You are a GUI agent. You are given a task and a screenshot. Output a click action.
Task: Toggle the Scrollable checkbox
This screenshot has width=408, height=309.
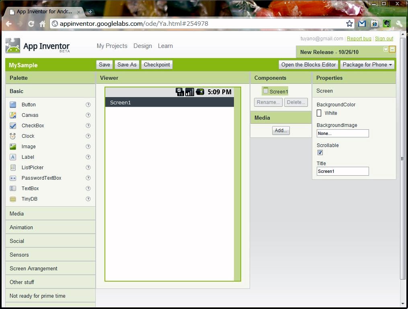(320, 153)
